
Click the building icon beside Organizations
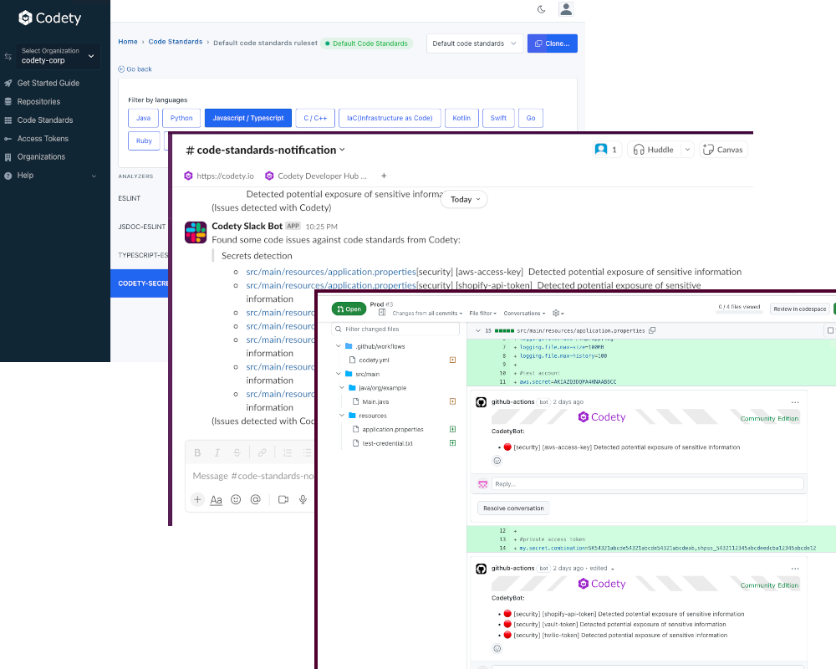click(x=8, y=157)
